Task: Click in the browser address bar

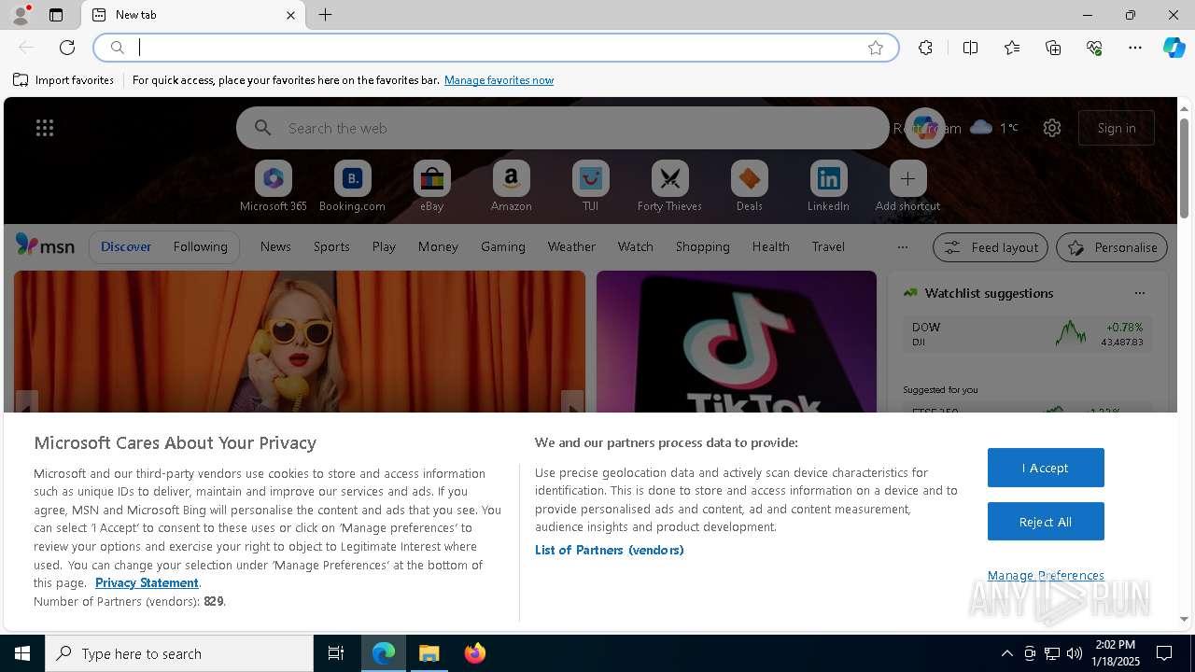Action: click(495, 48)
